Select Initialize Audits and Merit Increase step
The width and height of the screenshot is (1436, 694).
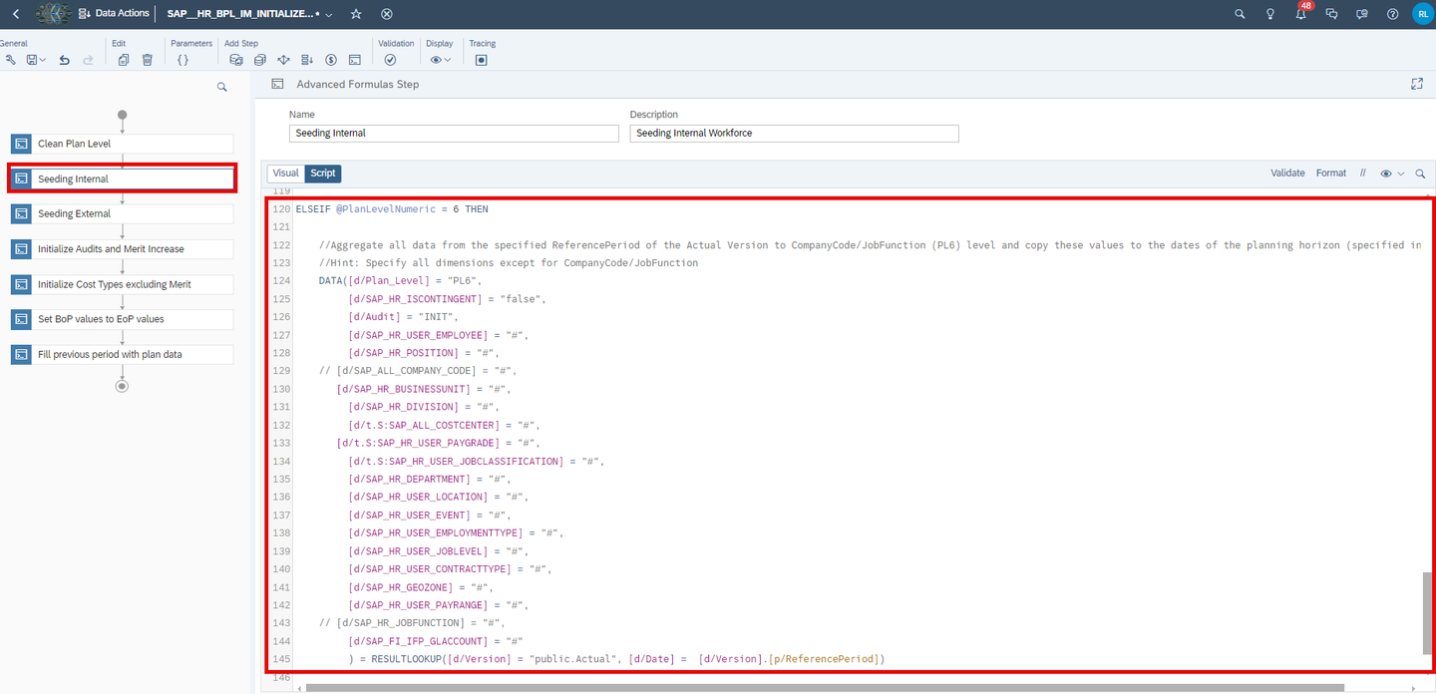point(122,249)
